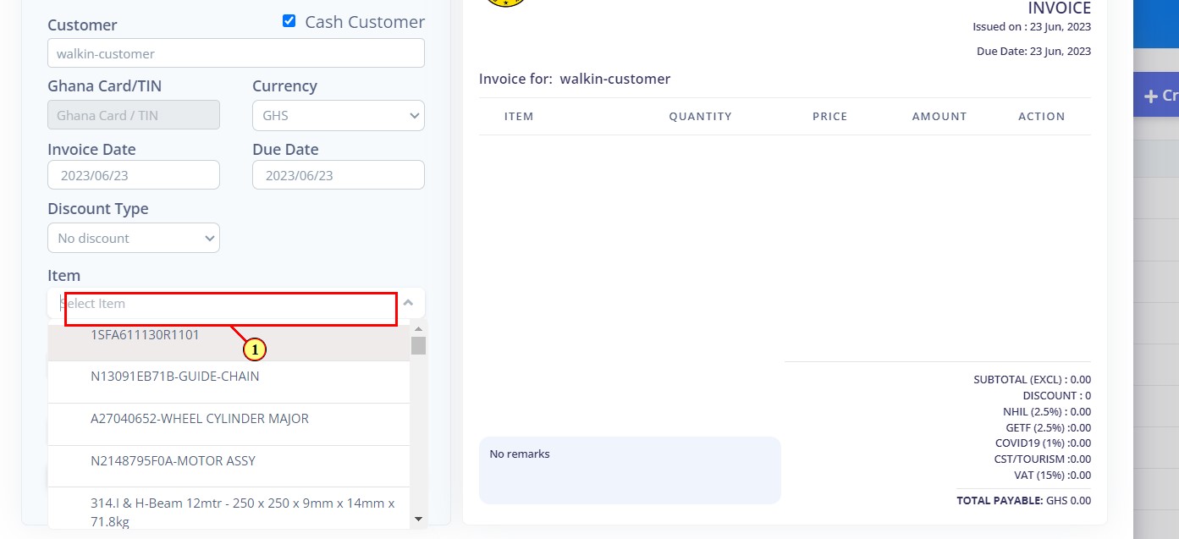
Task: Click the VAT (15%) line
Action: pyautogui.click(x=1052, y=476)
